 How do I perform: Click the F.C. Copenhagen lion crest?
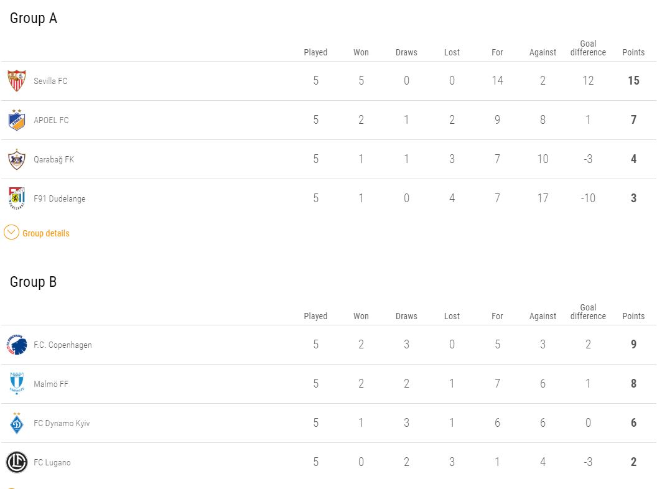click(x=17, y=345)
